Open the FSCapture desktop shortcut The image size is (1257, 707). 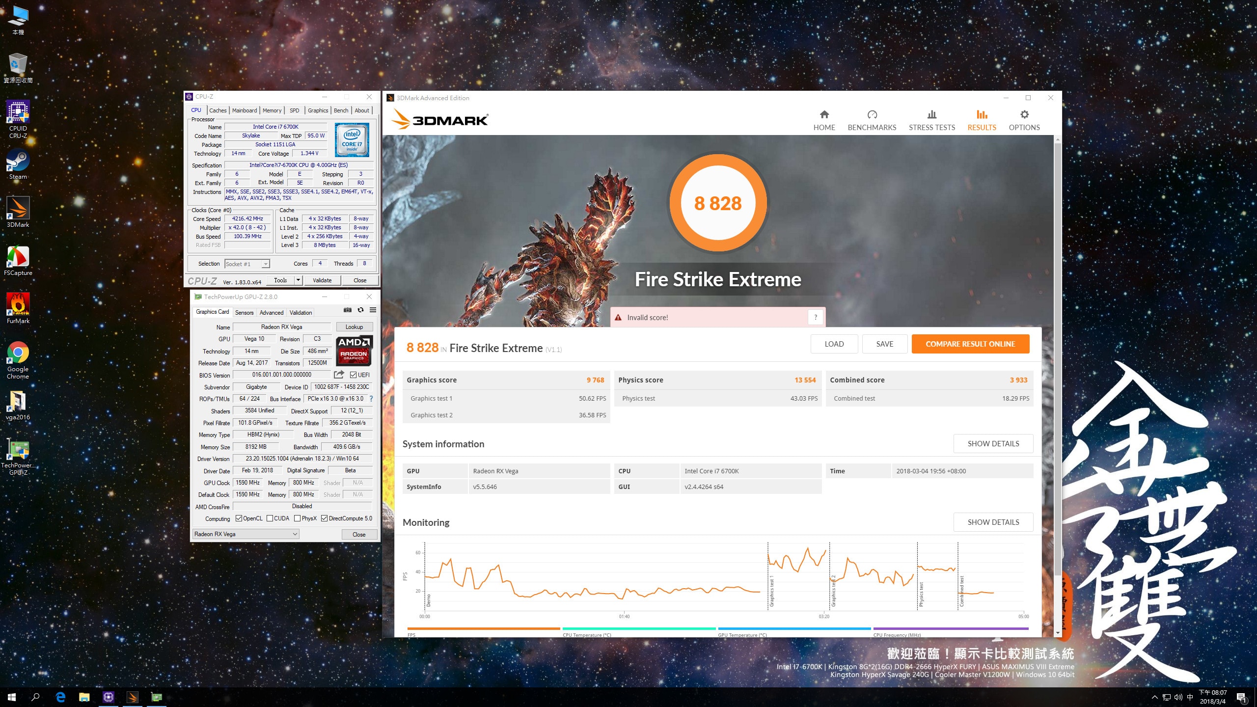18,261
